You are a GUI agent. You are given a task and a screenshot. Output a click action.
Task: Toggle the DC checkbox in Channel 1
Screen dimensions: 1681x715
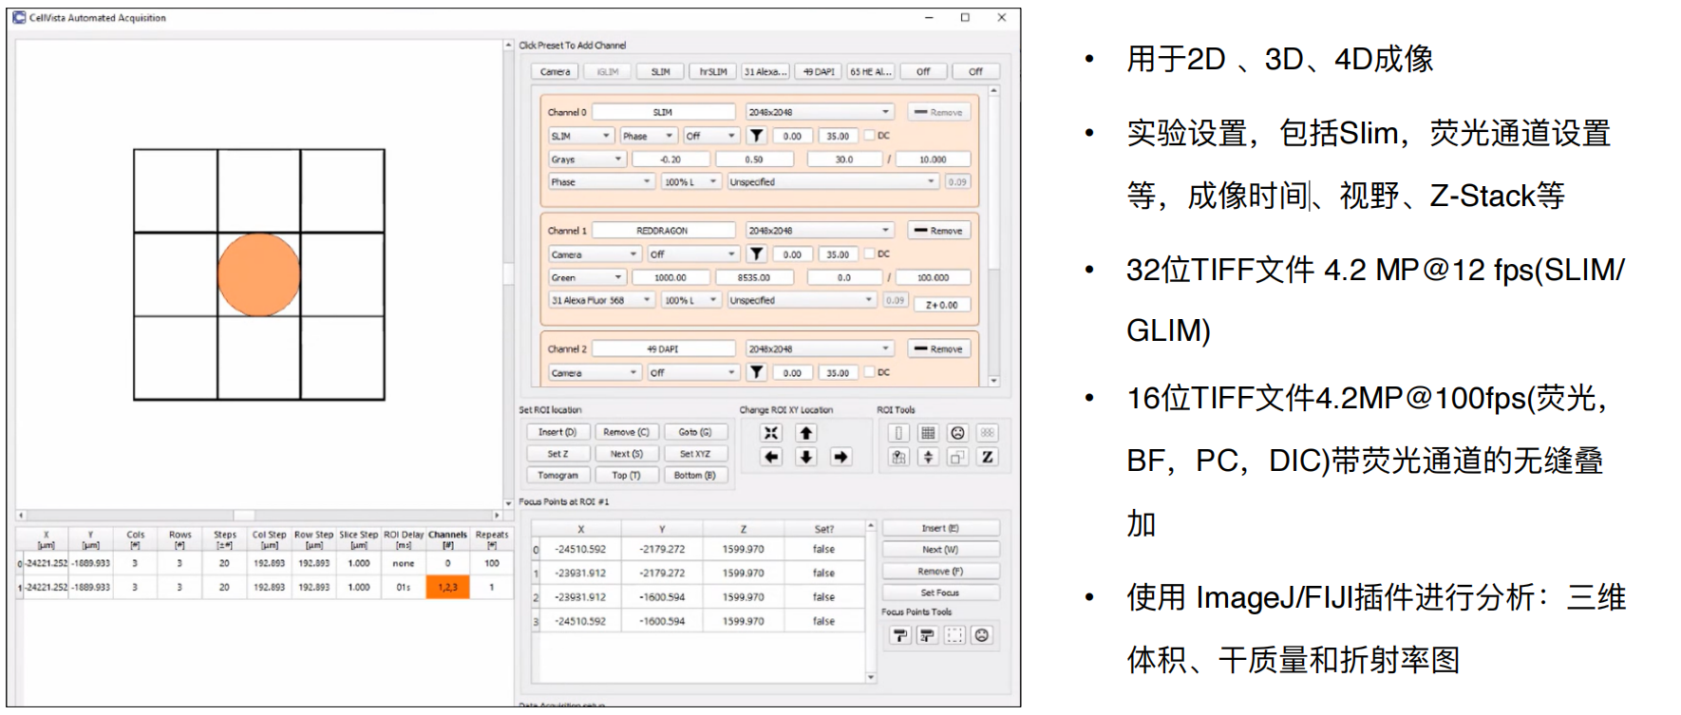click(869, 254)
